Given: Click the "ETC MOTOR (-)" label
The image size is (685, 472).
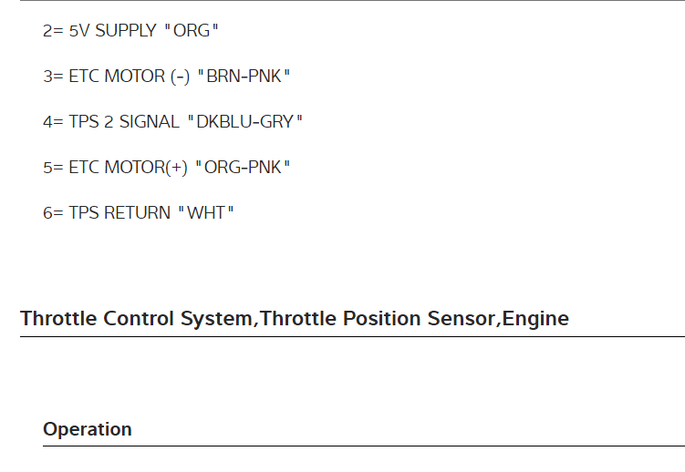Looking at the screenshot, I should click(x=129, y=77).
